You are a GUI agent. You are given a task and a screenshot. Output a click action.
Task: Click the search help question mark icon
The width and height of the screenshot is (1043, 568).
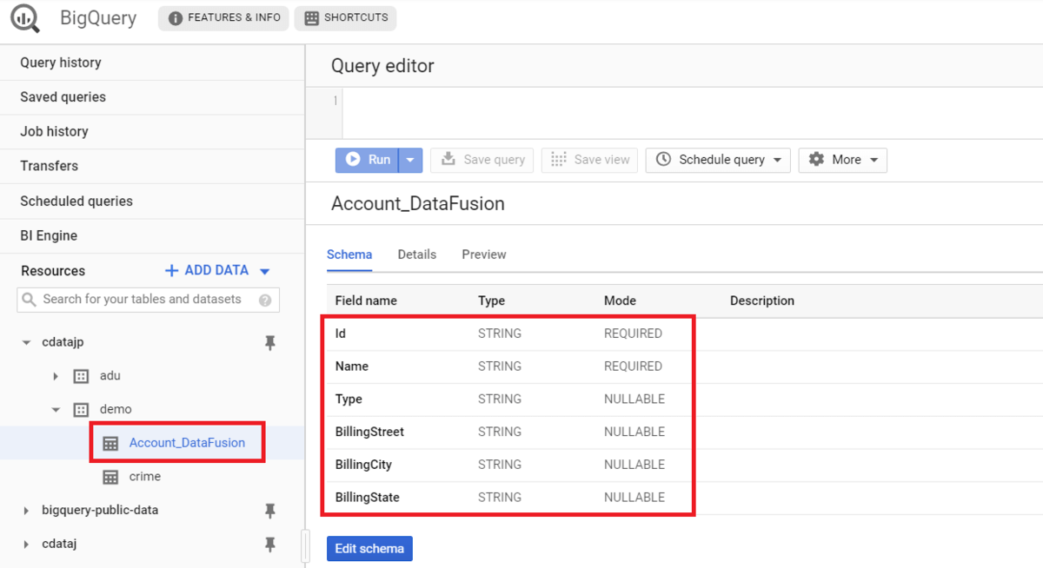[x=265, y=301]
